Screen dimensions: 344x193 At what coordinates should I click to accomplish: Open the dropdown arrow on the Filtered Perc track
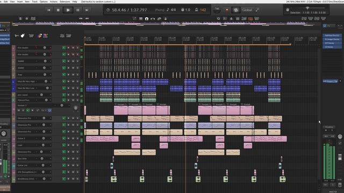point(51,100)
